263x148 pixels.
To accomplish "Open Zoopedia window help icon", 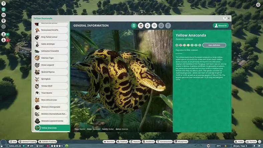I will [x=225, y=18].
